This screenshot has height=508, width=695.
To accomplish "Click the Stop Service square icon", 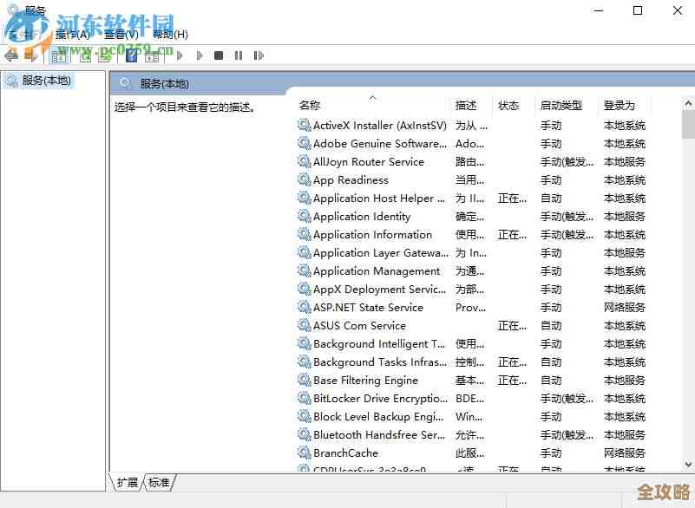I will [219, 55].
